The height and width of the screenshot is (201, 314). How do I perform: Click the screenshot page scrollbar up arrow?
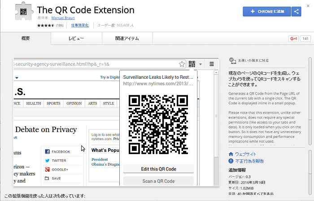[216, 73]
